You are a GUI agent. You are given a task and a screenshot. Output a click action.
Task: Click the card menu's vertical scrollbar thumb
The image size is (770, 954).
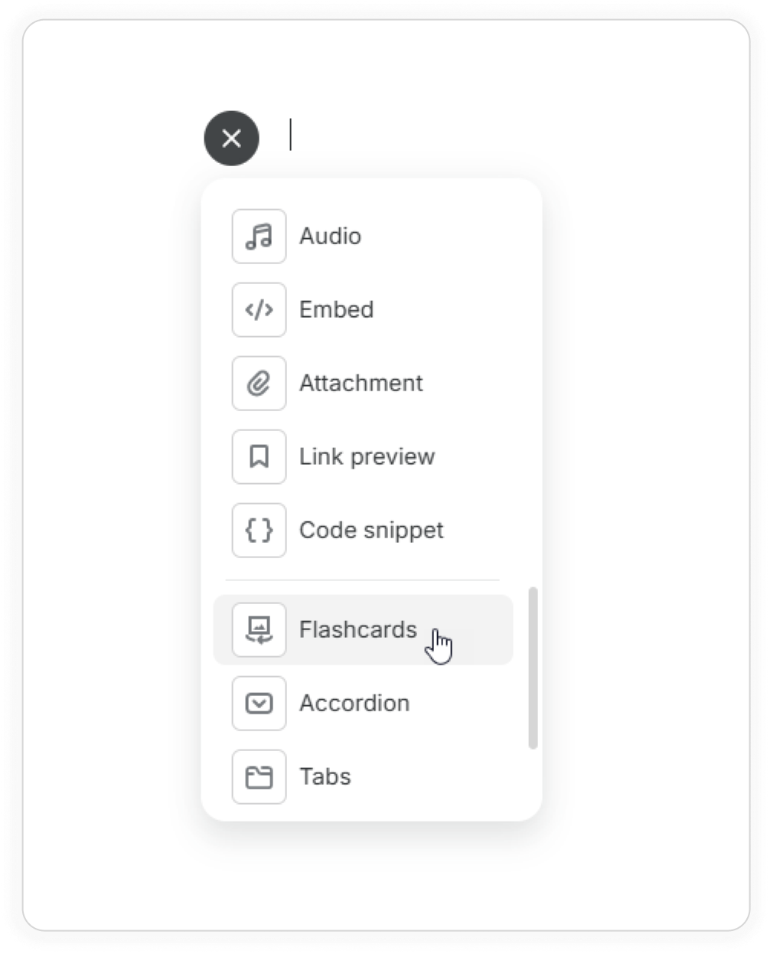pos(533,668)
